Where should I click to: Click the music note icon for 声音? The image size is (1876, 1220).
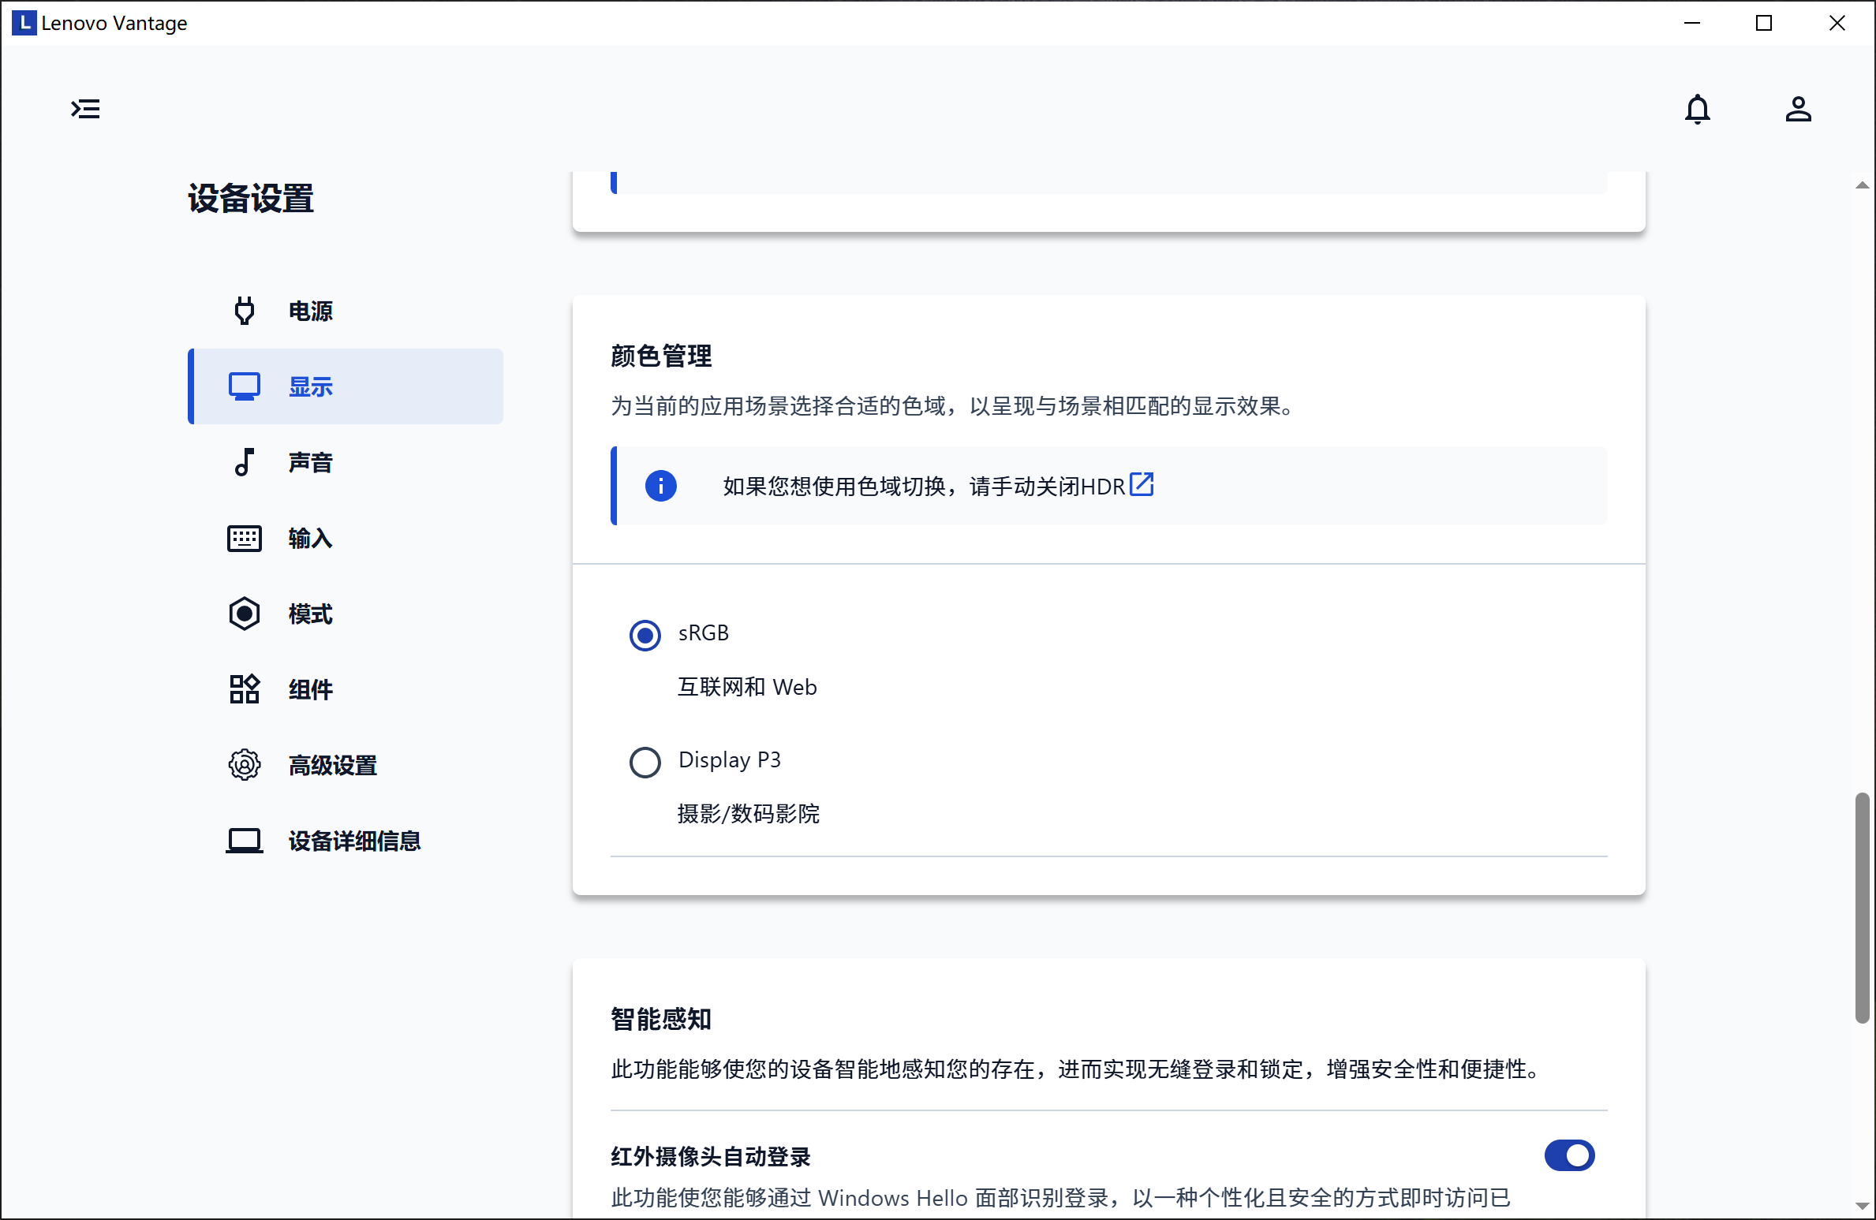click(x=245, y=462)
